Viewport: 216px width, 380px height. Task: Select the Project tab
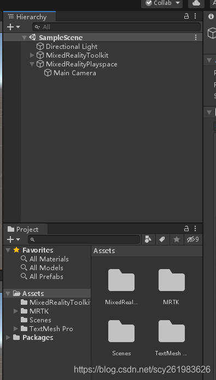[26, 229]
